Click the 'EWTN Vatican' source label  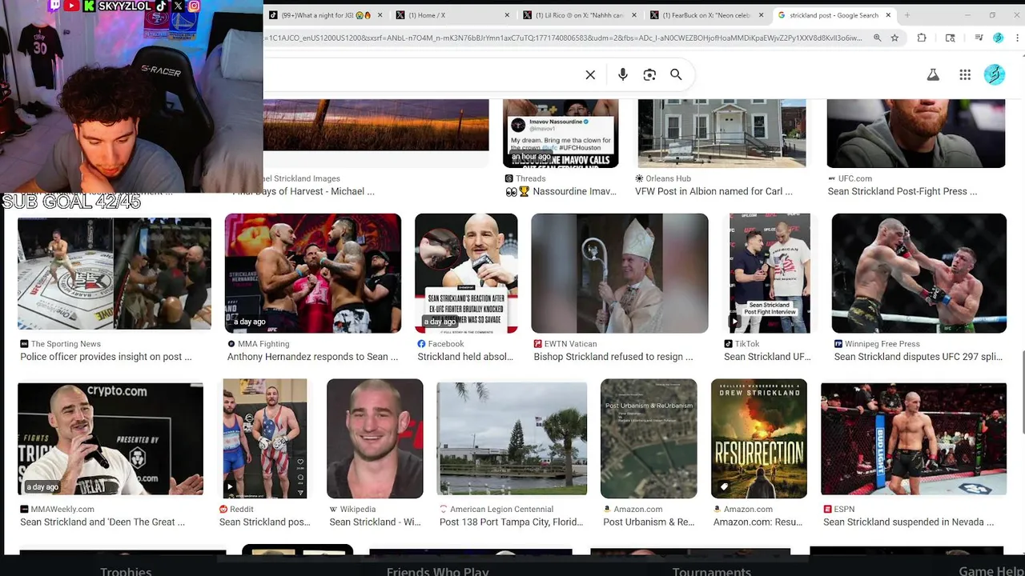coord(571,344)
